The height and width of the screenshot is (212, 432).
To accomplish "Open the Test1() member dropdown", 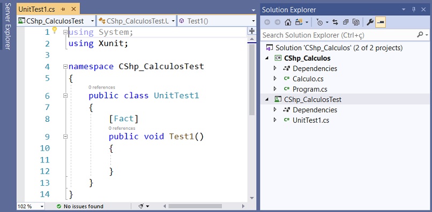I will click(x=217, y=21).
